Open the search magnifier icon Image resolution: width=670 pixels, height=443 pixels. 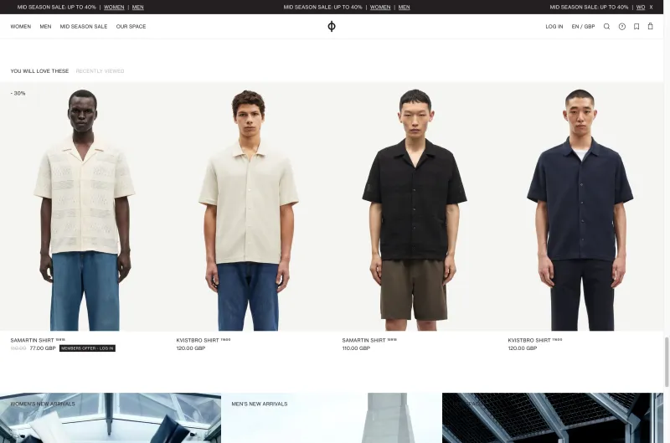click(x=606, y=27)
